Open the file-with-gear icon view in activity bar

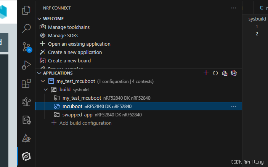pyautogui.click(x=26, y=120)
